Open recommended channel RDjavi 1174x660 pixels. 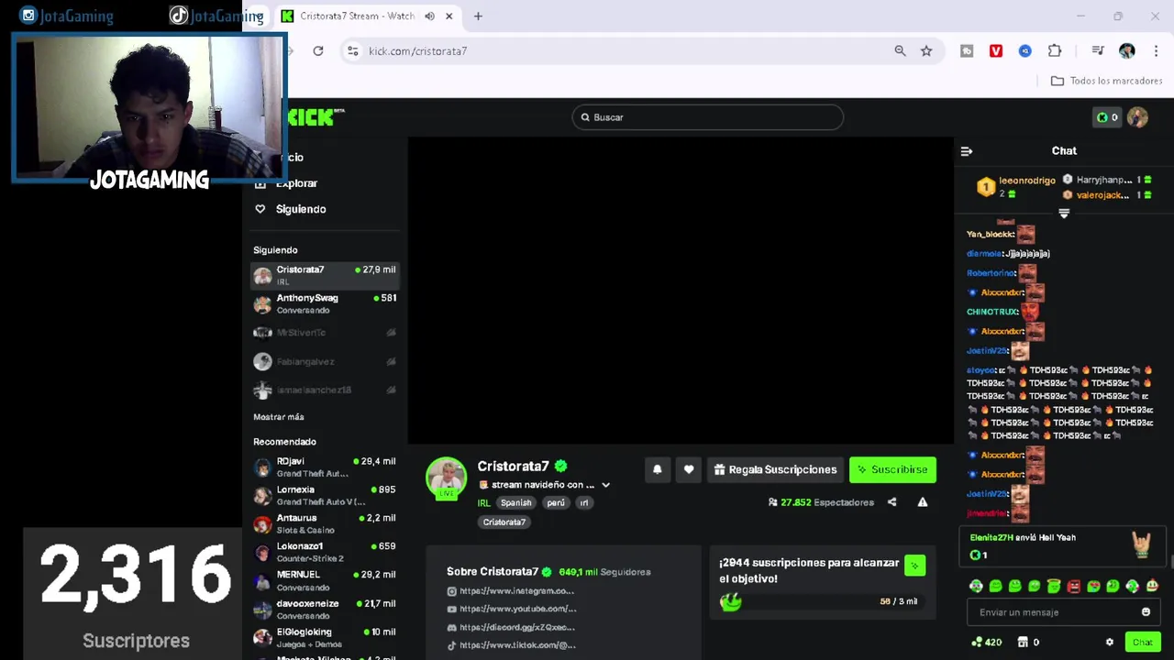pyautogui.click(x=325, y=467)
